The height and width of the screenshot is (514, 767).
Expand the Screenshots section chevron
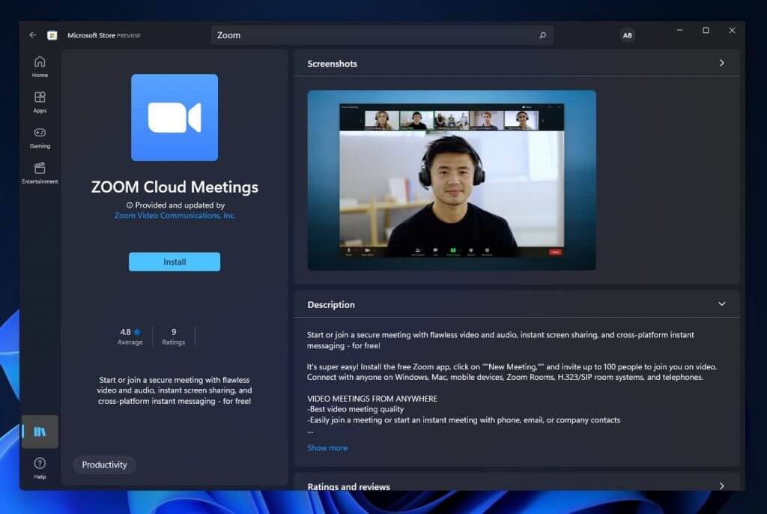tap(721, 64)
